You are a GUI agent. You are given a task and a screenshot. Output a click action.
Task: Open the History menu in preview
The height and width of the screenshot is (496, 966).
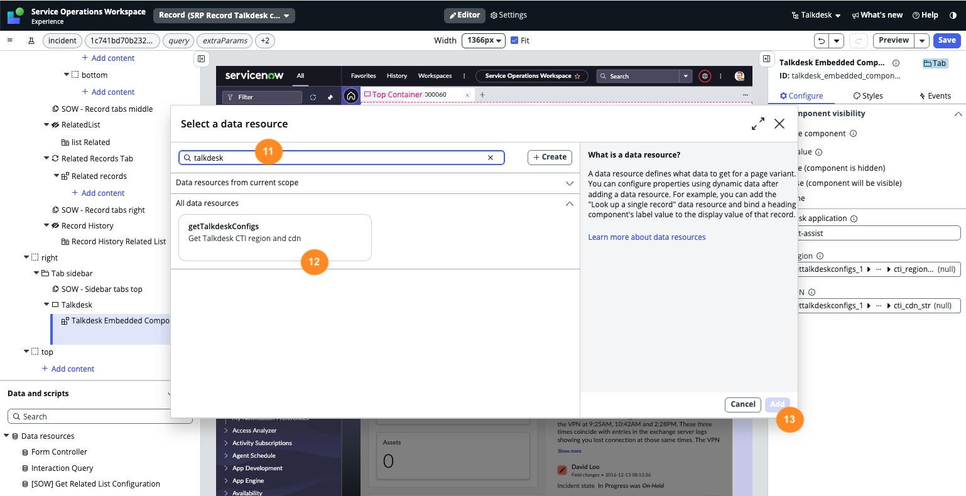pyautogui.click(x=397, y=76)
